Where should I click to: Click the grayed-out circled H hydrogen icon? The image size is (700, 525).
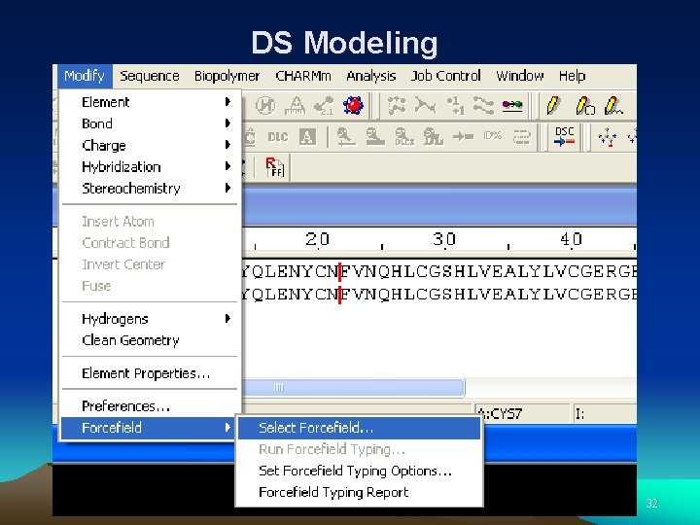point(265,106)
